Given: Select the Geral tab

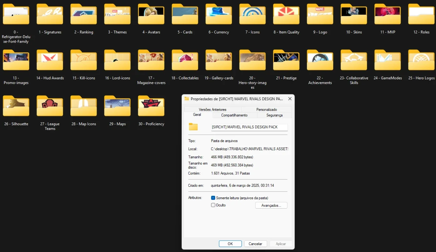Looking at the screenshot, I should click(x=197, y=115).
